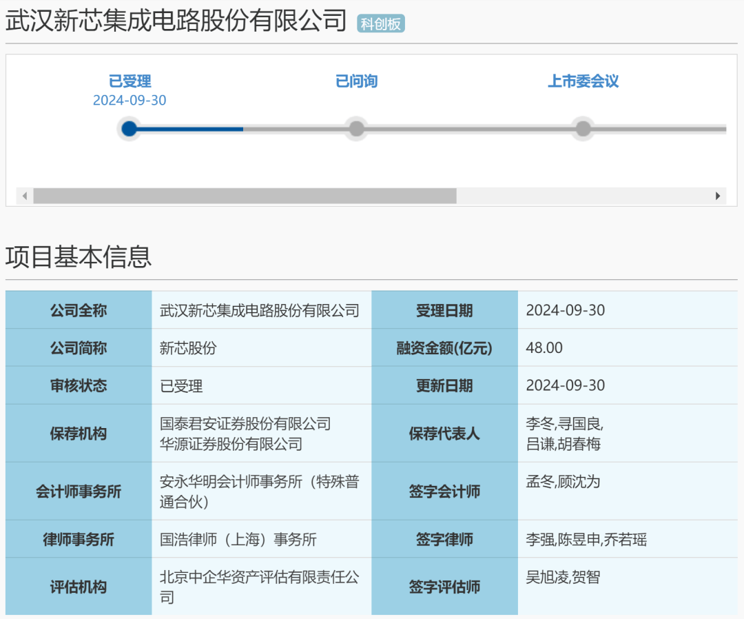Image resolution: width=744 pixels, height=619 pixels.
Task: Click the 公司全称 value cell
Action: (x=262, y=310)
